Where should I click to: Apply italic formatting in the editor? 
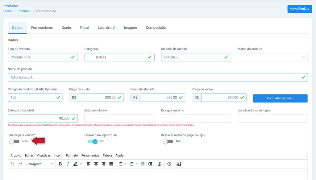pyautogui.click(x=68, y=164)
